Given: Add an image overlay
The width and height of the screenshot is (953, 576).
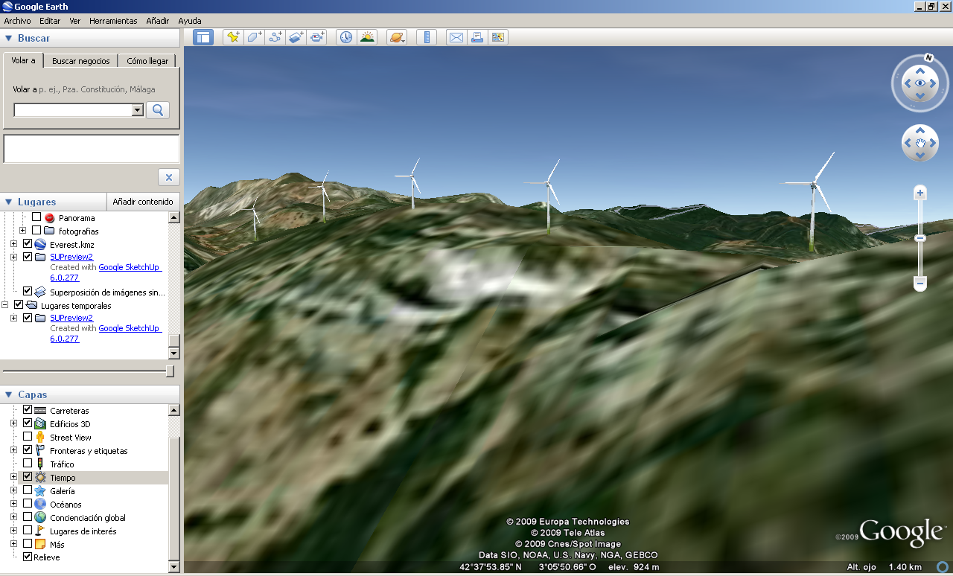Looking at the screenshot, I should tap(296, 36).
